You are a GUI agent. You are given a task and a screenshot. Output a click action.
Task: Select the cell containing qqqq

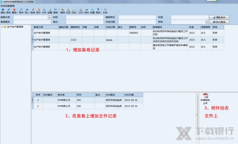pos(111,40)
